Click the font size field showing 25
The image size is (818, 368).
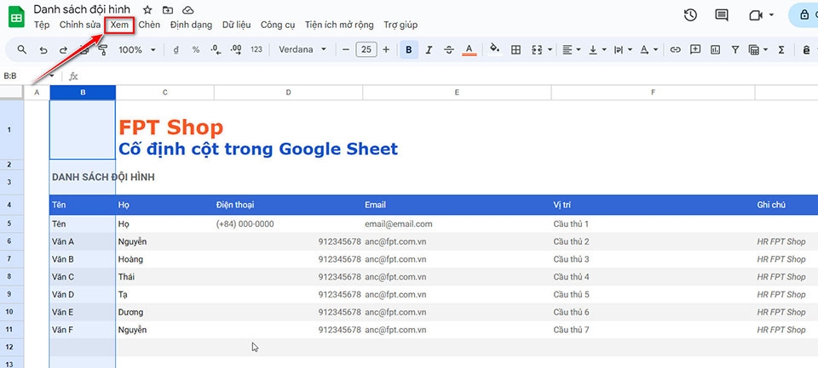point(366,49)
